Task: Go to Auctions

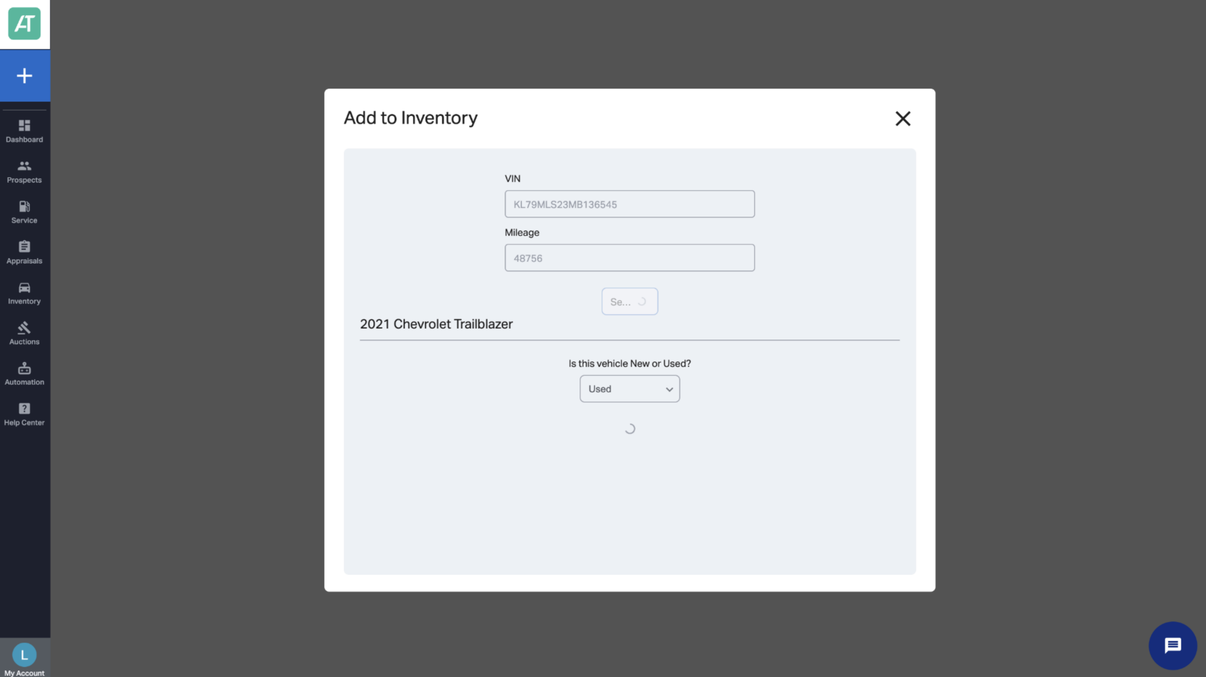Action: coord(24,334)
